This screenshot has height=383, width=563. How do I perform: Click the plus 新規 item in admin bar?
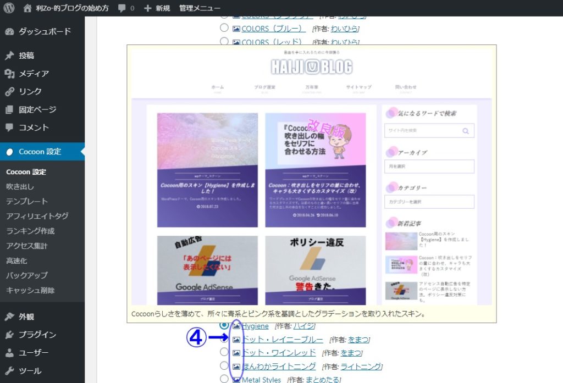(x=158, y=8)
